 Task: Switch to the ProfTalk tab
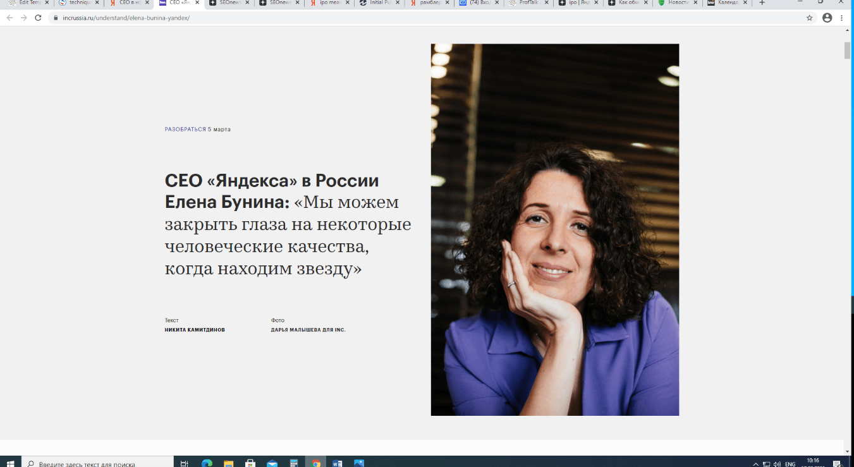click(527, 3)
